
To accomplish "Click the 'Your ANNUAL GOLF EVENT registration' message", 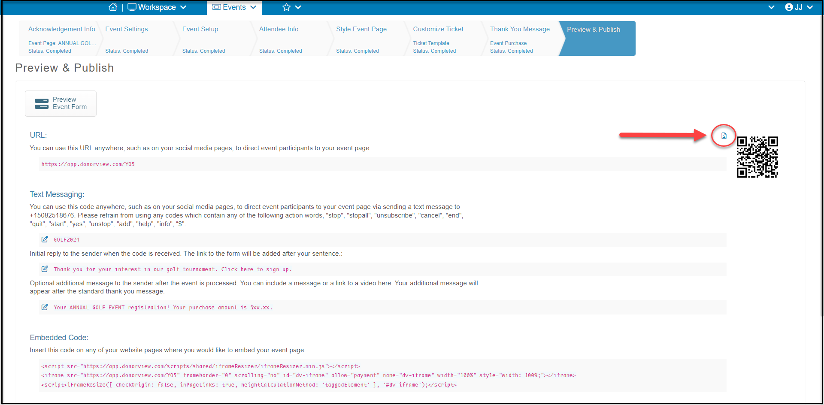I will pos(163,308).
